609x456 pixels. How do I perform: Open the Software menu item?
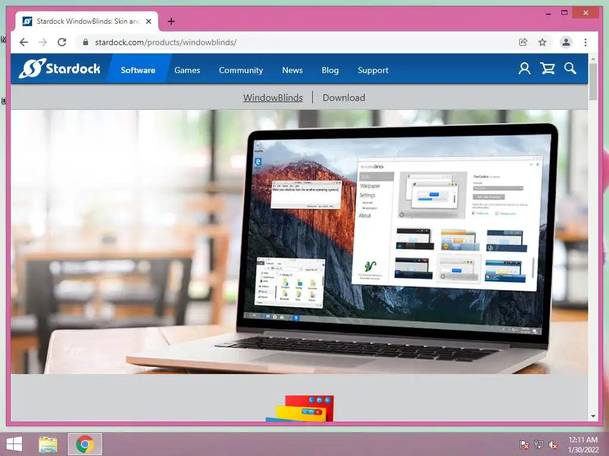pyautogui.click(x=138, y=70)
